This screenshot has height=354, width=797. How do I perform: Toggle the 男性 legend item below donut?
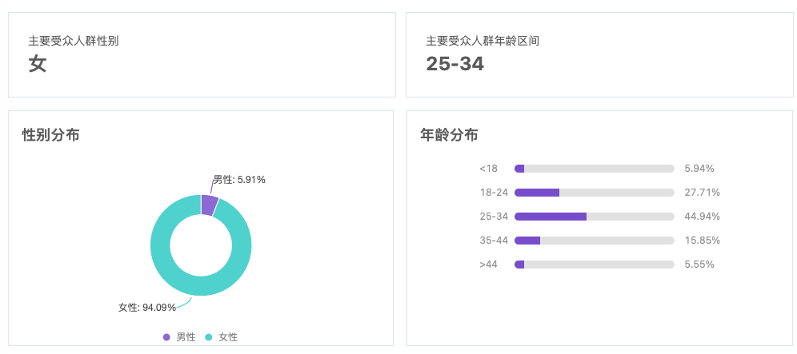(x=179, y=337)
